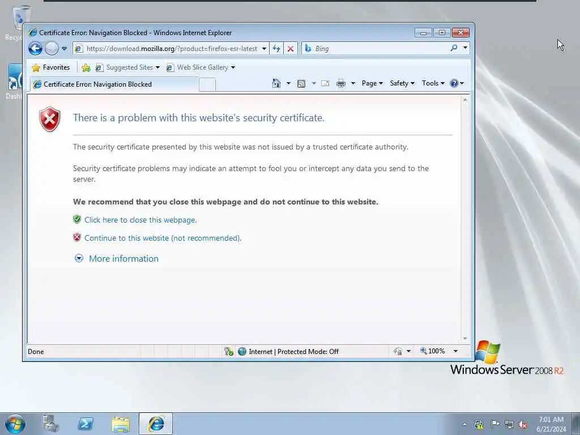Click the muted speaker volume tray icon

[x=523, y=424]
